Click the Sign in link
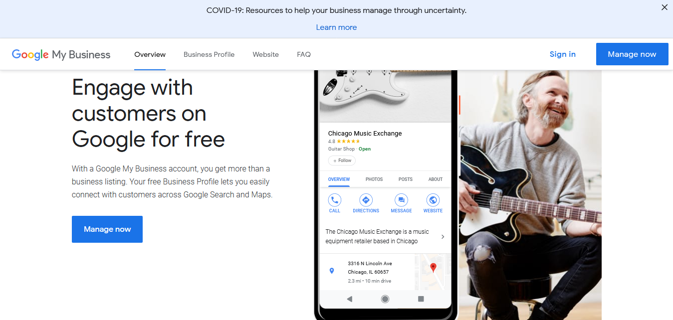Screen dimensions: 673x320 point(563,54)
